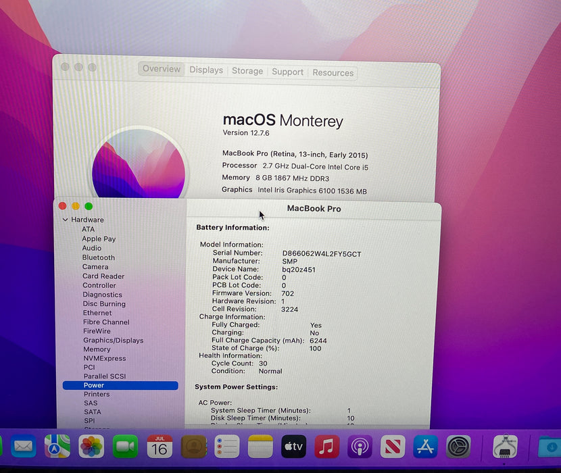Open the Music app in the Dock
This screenshot has height=473, width=561.
click(326, 446)
